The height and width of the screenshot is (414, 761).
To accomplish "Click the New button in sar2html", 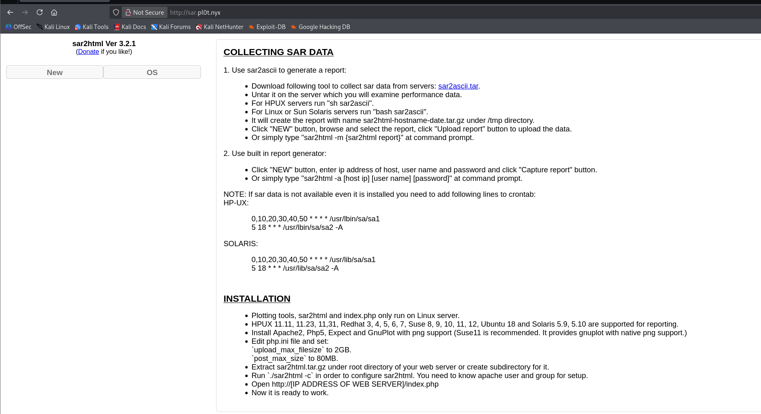I will point(55,72).
